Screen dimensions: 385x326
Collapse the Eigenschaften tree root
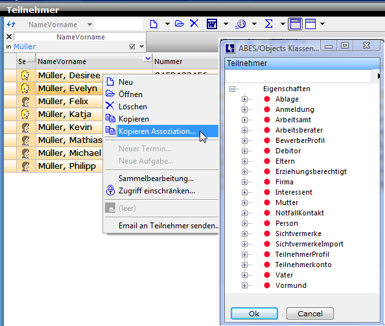click(232, 89)
